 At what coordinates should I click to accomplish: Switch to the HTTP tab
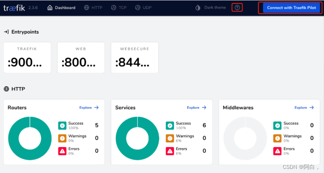tap(93, 8)
